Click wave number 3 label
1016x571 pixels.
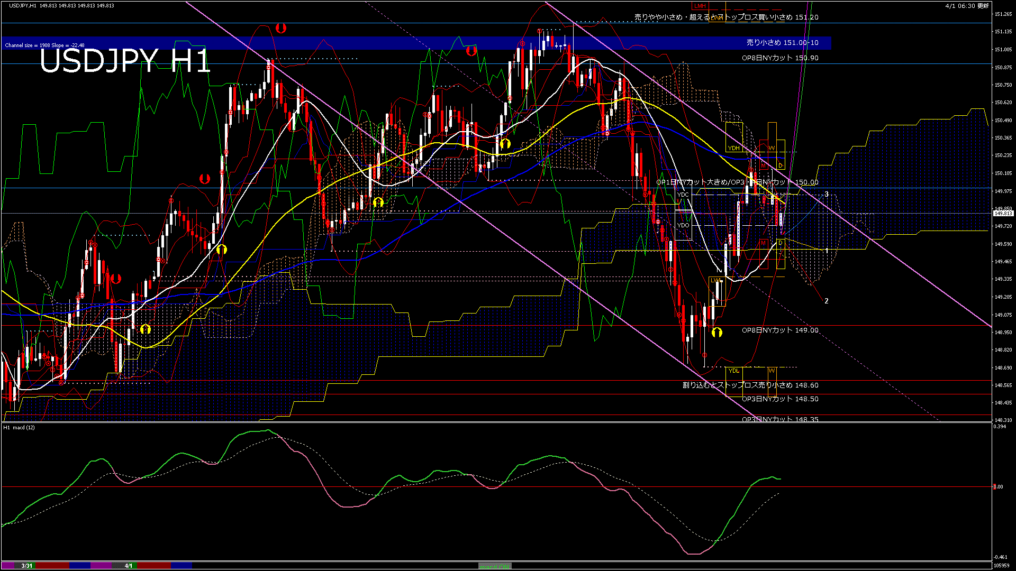(x=827, y=195)
